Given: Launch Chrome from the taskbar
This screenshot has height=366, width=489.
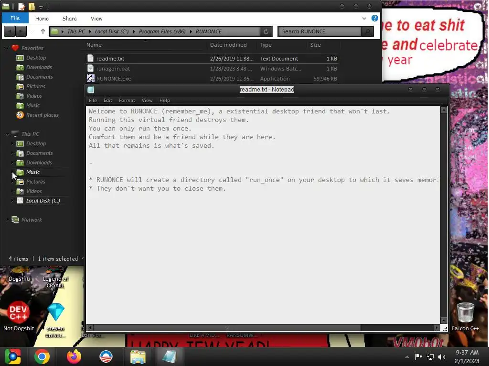Looking at the screenshot, I should pyautogui.click(x=42, y=356).
